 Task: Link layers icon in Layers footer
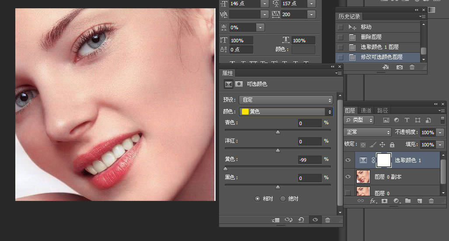[361, 201]
